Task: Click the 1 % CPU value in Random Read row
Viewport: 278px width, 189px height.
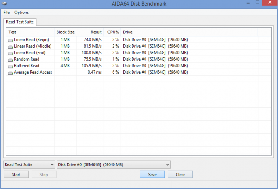Action: pos(115,59)
